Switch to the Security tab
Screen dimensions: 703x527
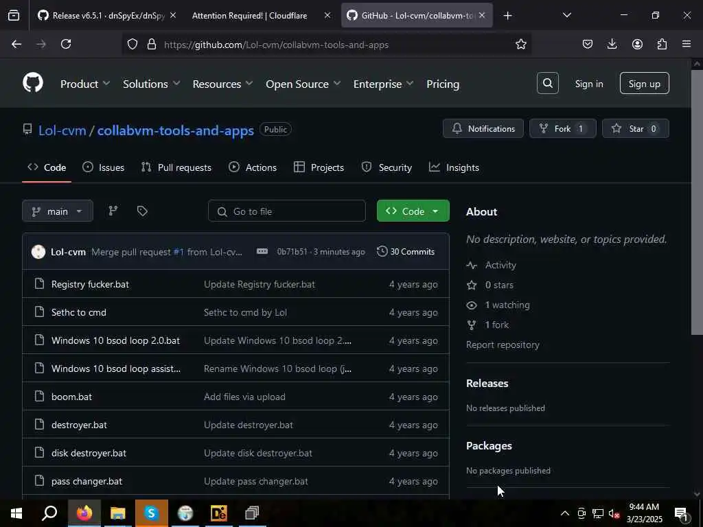(387, 167)
